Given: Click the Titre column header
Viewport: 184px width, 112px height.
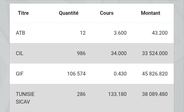Looking at the screenshot, I should (23, 13).
